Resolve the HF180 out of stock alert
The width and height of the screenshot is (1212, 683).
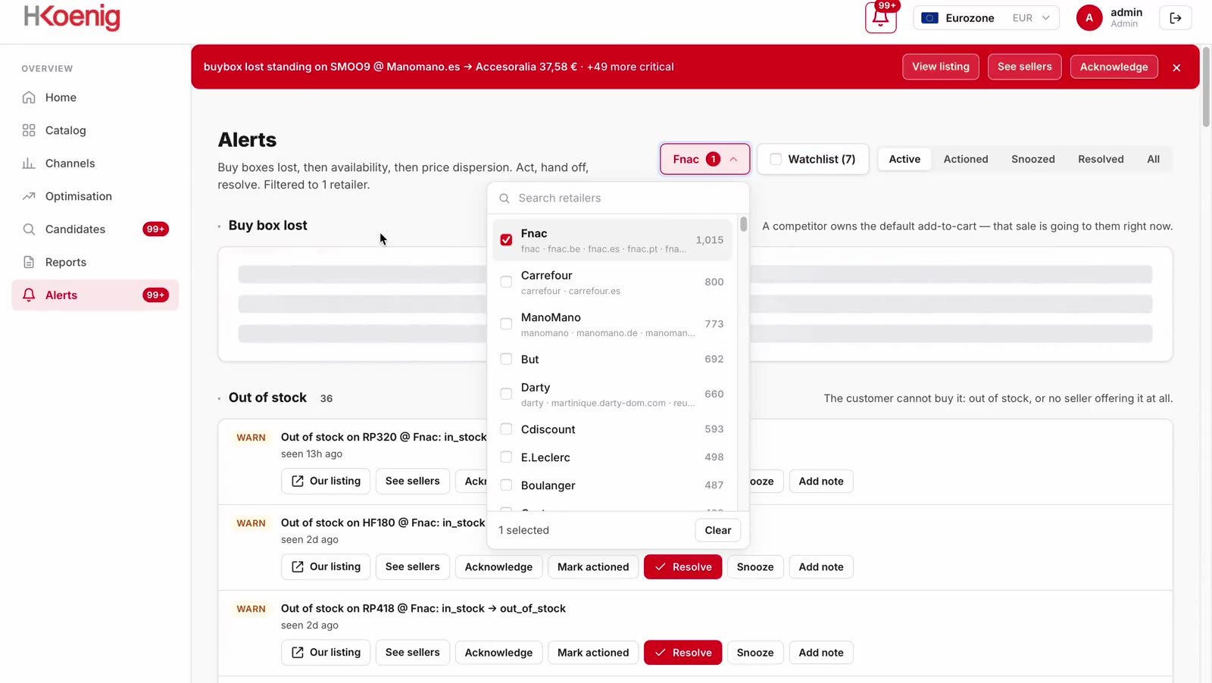[683, 567]
